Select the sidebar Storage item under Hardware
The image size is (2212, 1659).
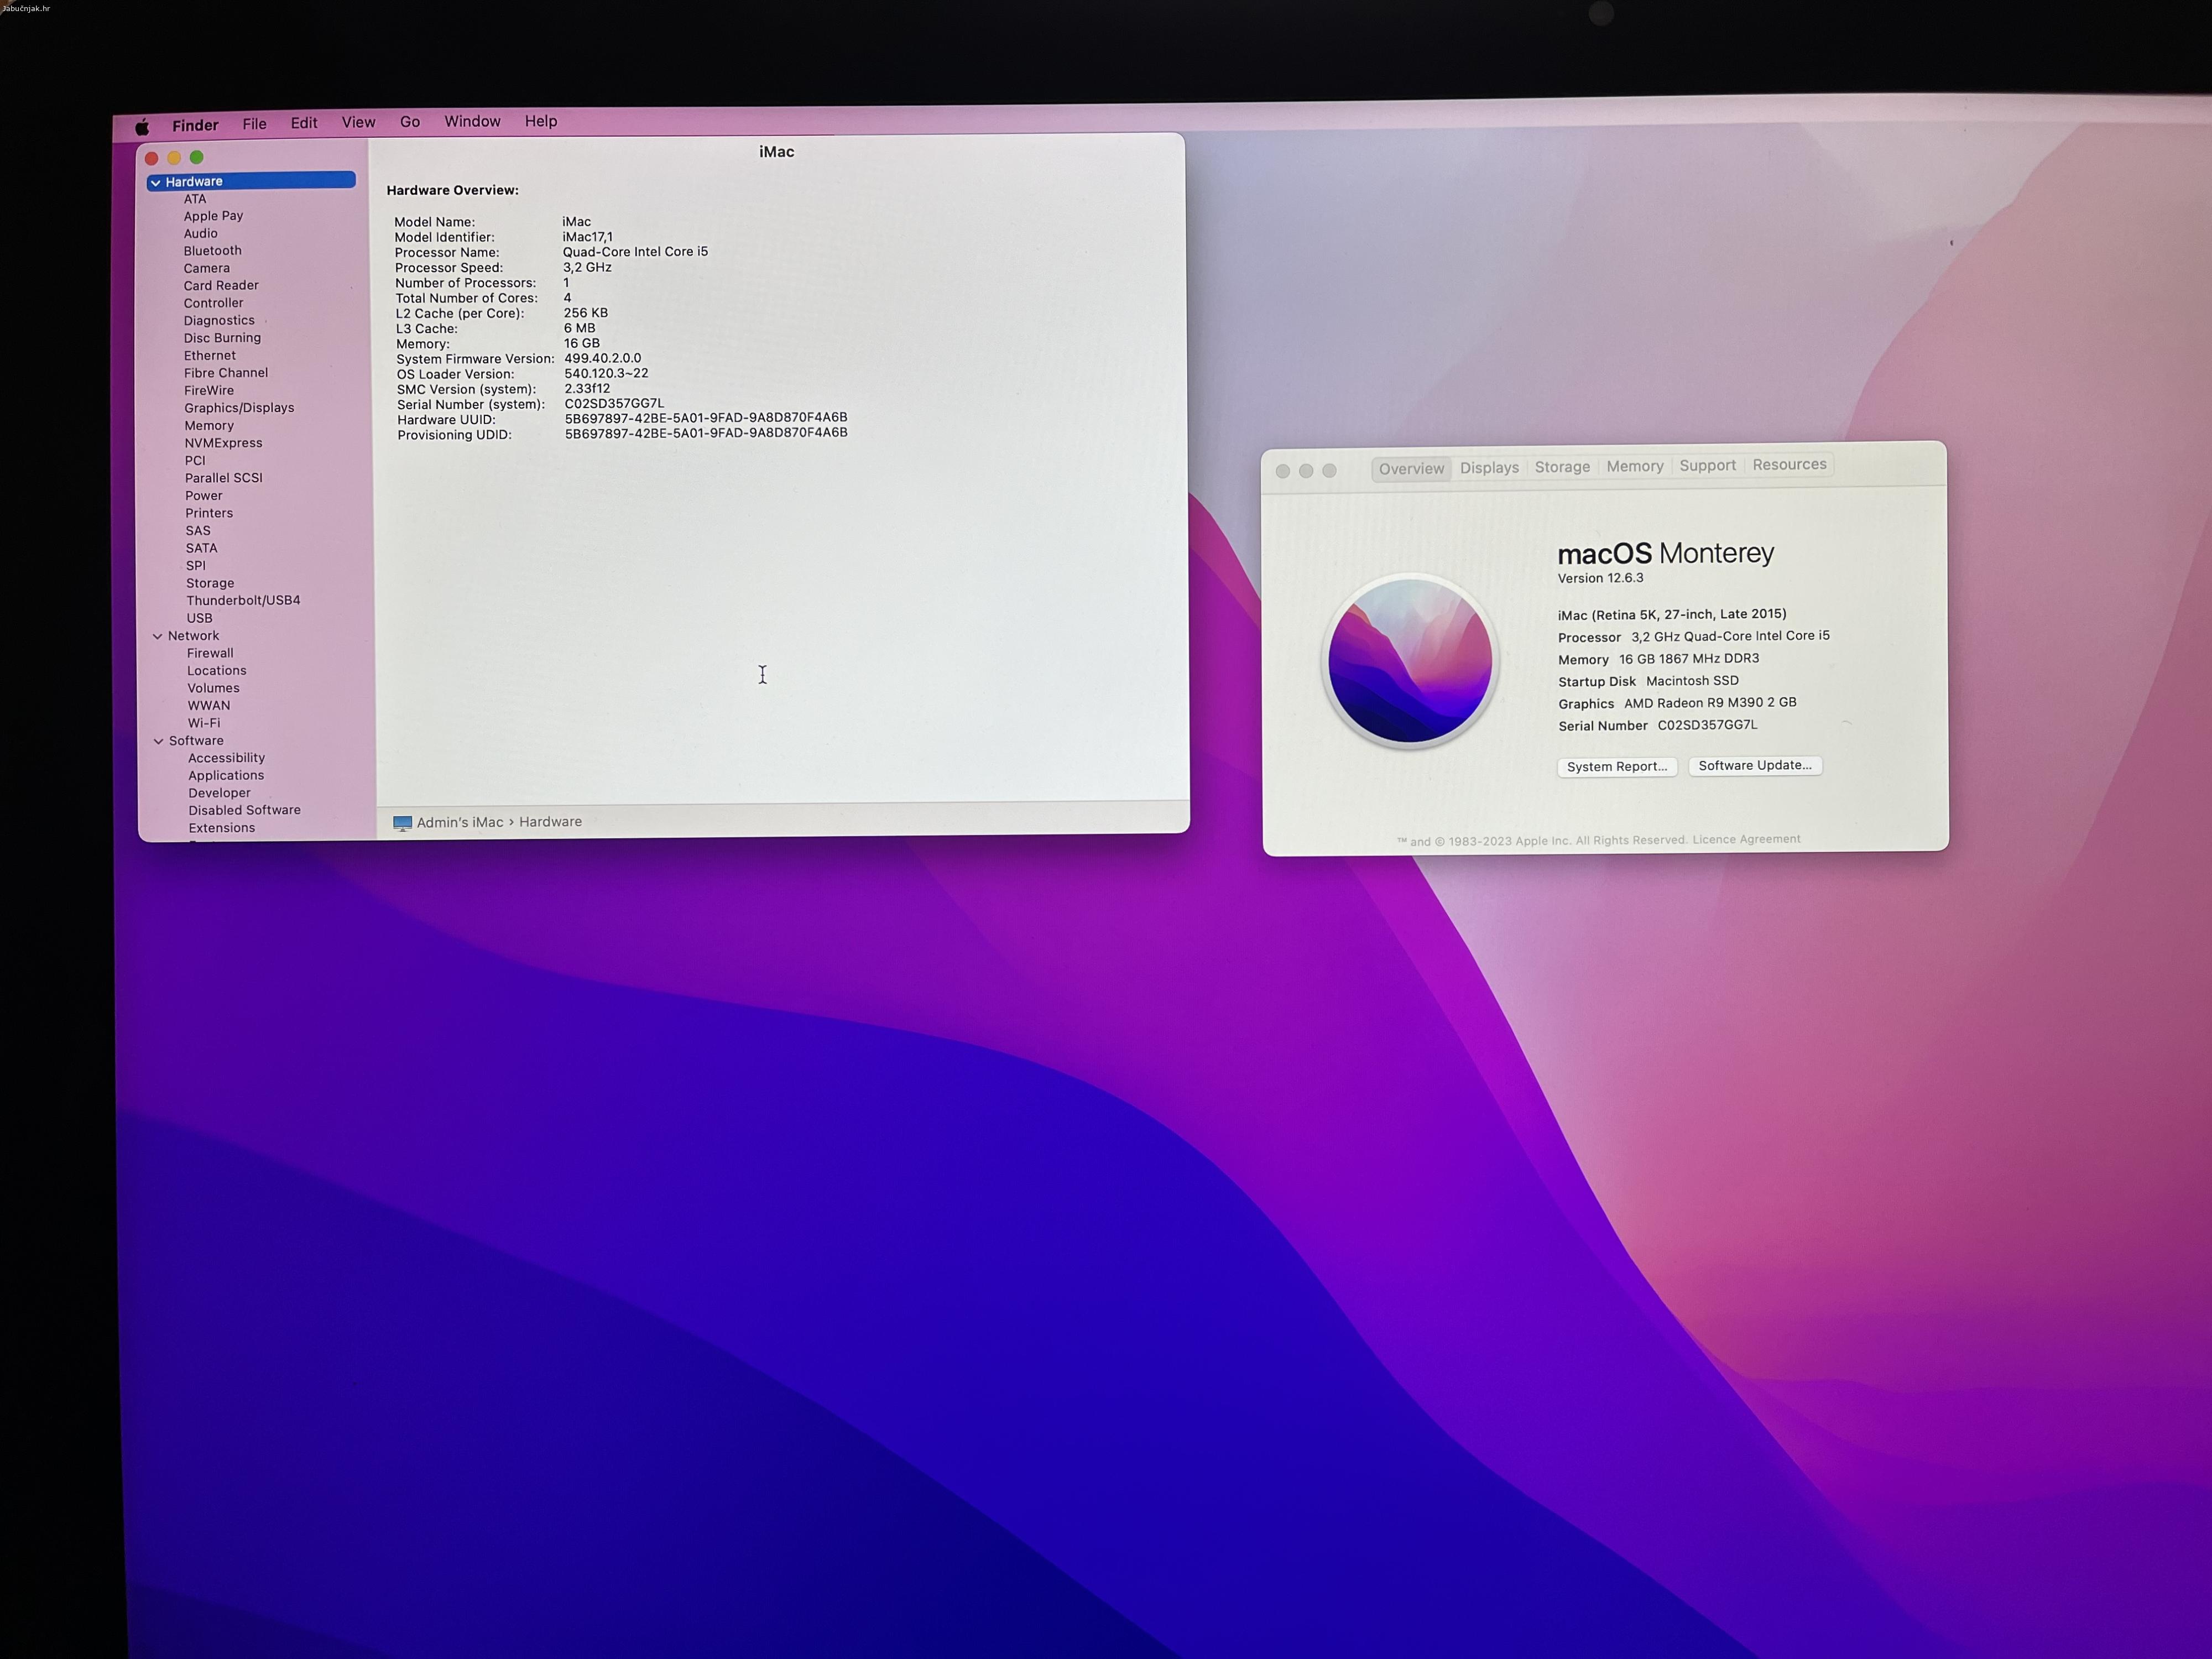[210, 583]
